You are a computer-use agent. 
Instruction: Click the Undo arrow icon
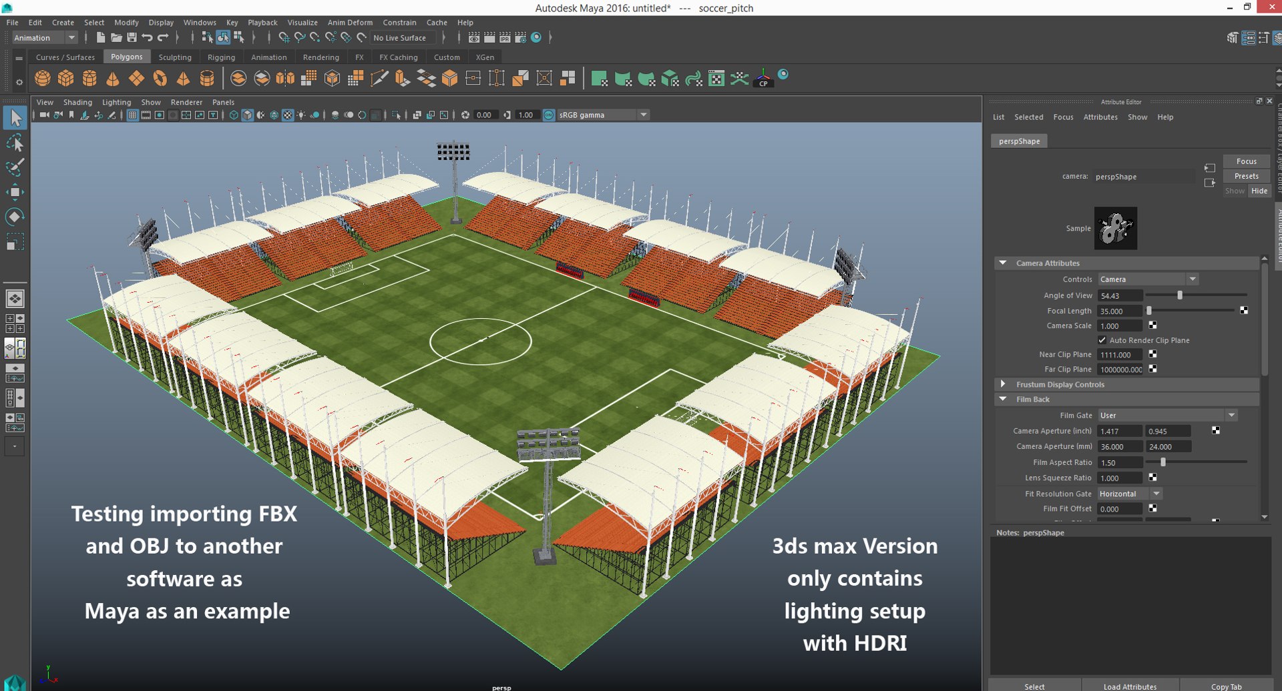point(148,38)
